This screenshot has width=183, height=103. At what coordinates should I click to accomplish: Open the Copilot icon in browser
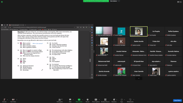(92, 27)
